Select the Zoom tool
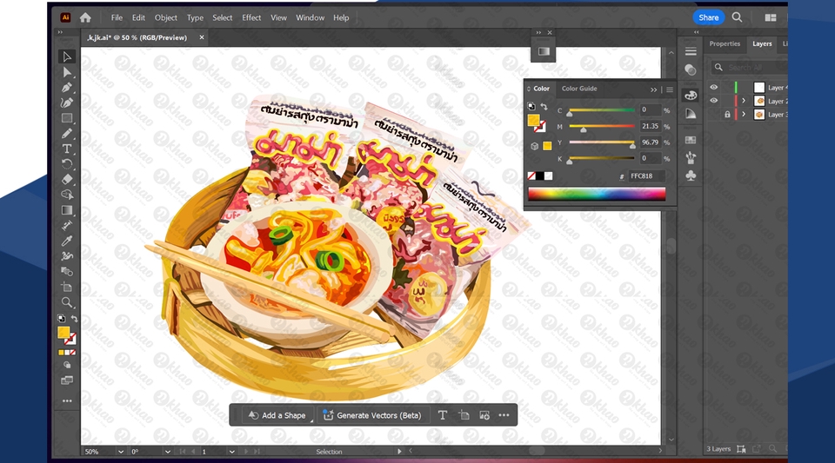The height and width of the screenshot is (463, 835). click(67, 302)
